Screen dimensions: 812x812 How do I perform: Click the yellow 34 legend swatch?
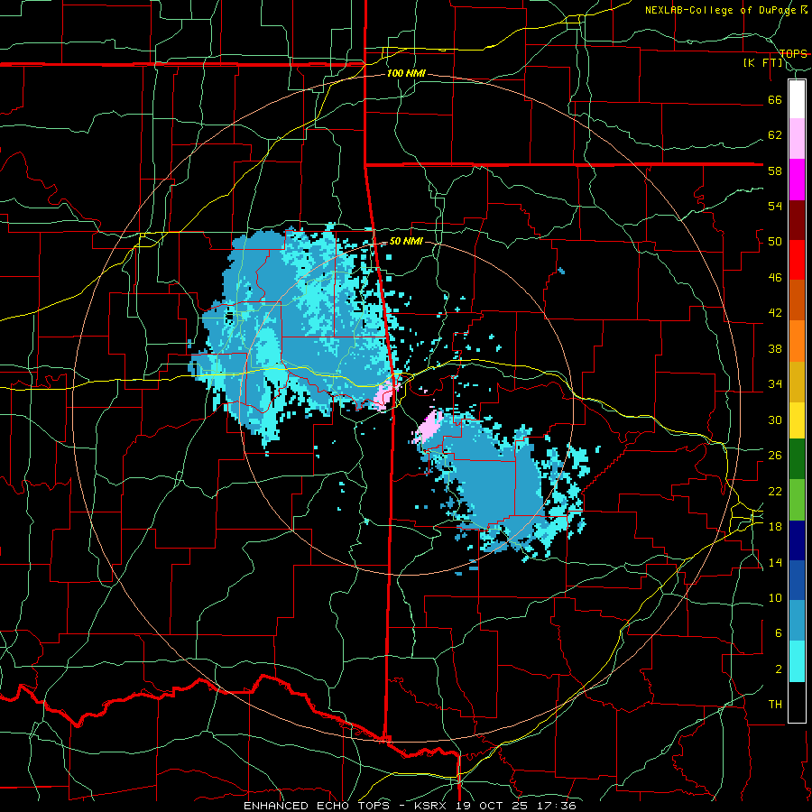pyautogui.click(x=797, y=420)
